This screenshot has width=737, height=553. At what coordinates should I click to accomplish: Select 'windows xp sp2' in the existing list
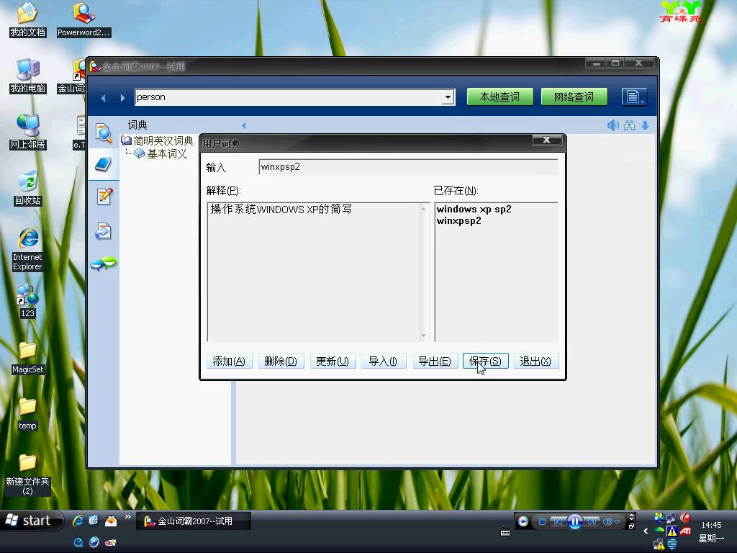tap(474, 210)
